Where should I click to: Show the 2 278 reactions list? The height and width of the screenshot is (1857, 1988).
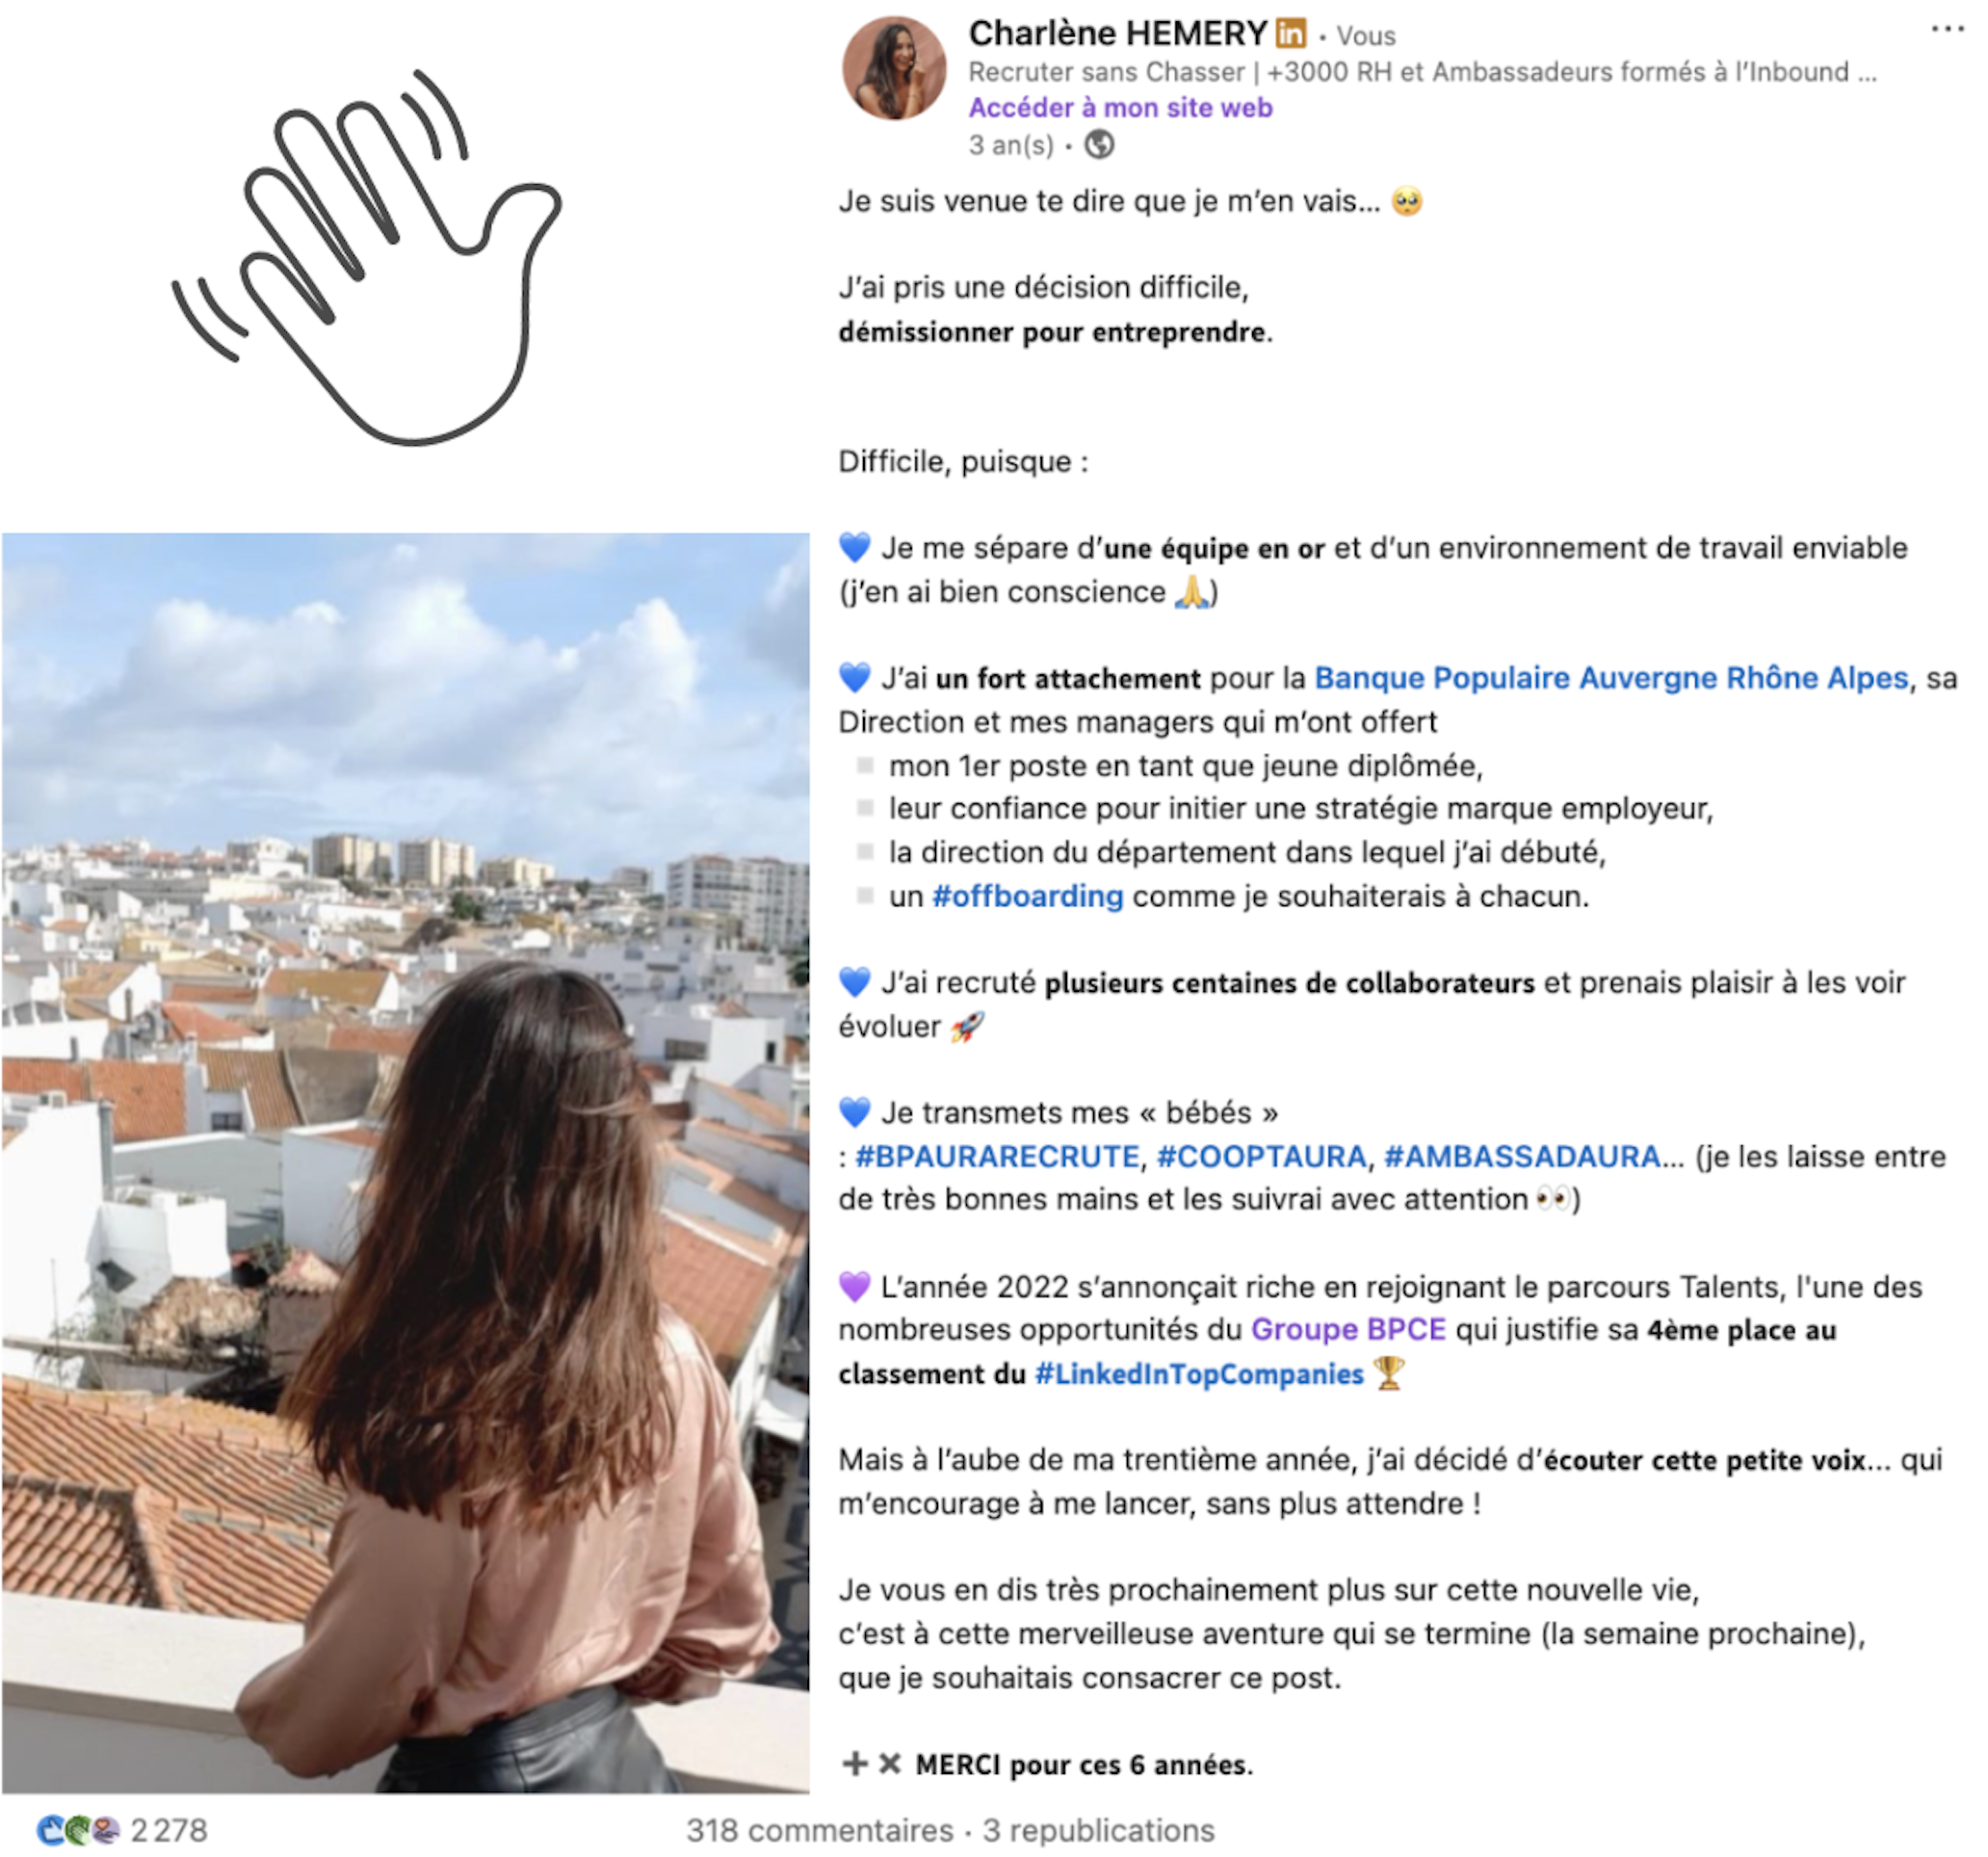tap(169, 1831)
